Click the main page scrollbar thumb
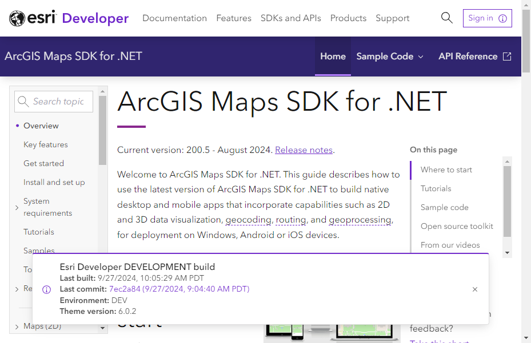The image size is (531, 343). [x=526, y=41]
